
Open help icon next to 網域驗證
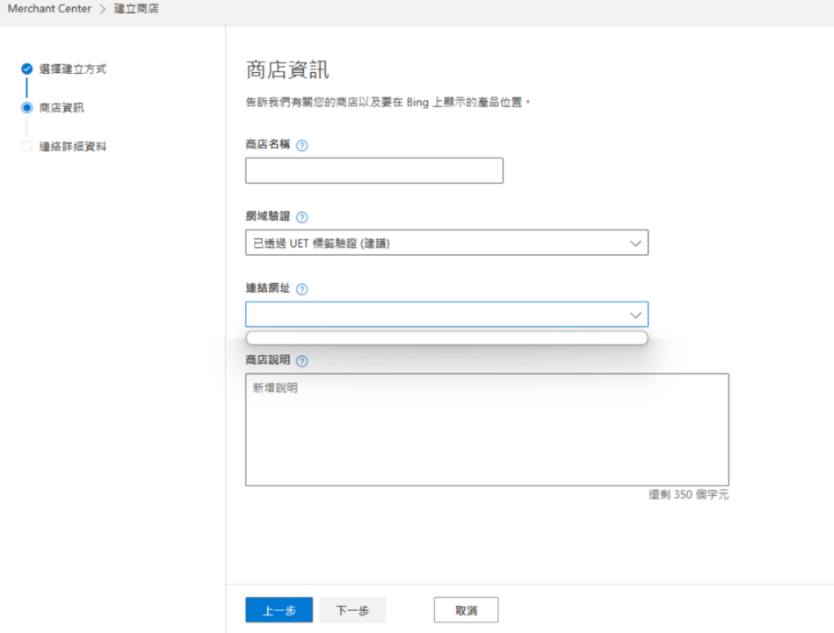coord(301,217)
